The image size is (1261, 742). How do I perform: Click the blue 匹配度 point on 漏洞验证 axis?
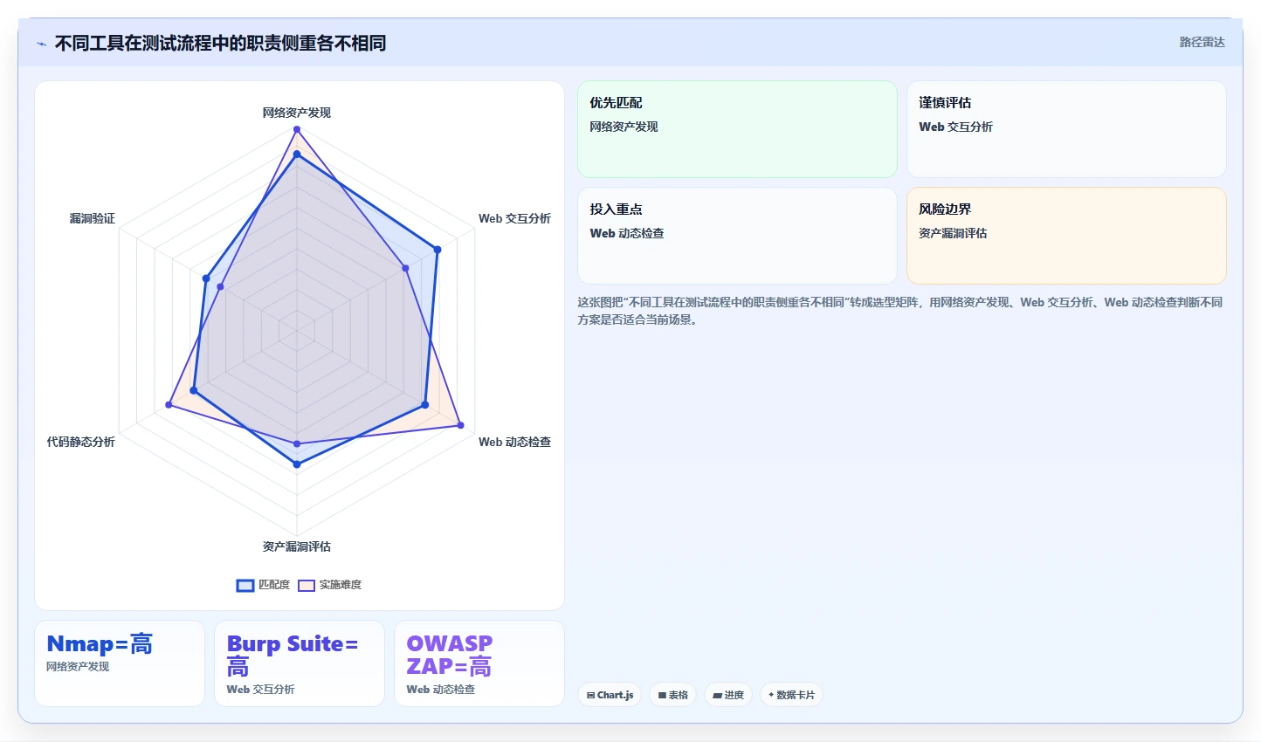coord(206,278)
